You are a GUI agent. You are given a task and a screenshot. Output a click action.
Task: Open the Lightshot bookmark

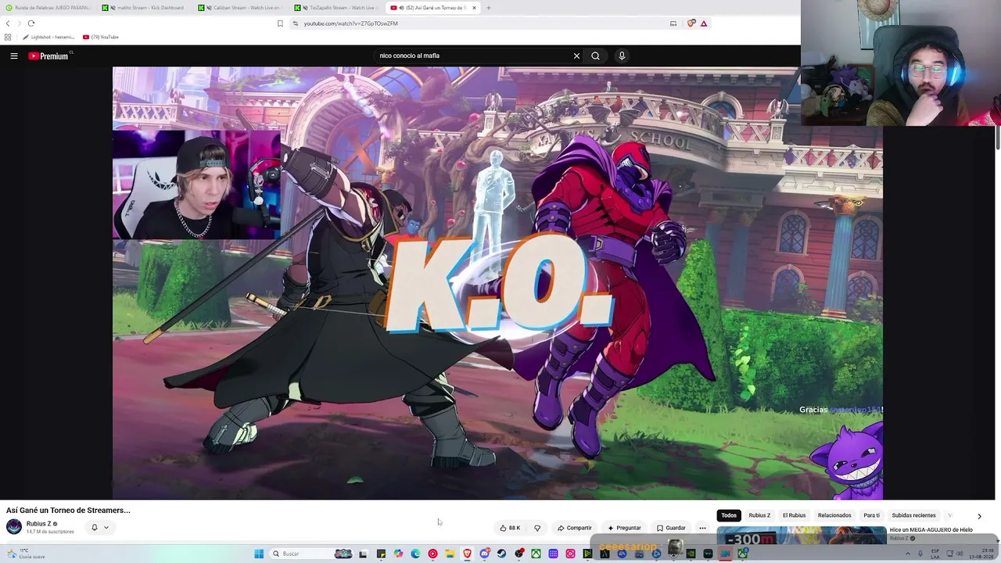[x=48, y=37]
